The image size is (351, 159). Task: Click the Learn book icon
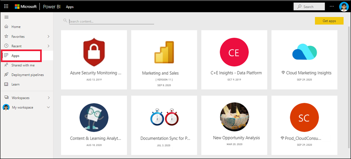(x=6, y=84)
